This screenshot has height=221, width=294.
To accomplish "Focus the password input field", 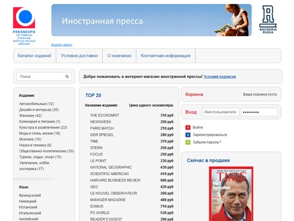I will [x=259, y=112].
